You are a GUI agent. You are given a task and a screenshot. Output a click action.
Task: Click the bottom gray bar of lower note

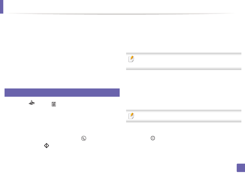[x=184, y=121]
